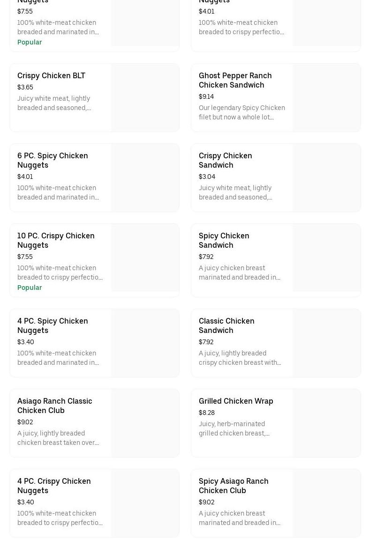Click the Grilled Chicken Wrap image placeholder
377x539 pixels.
326,423
